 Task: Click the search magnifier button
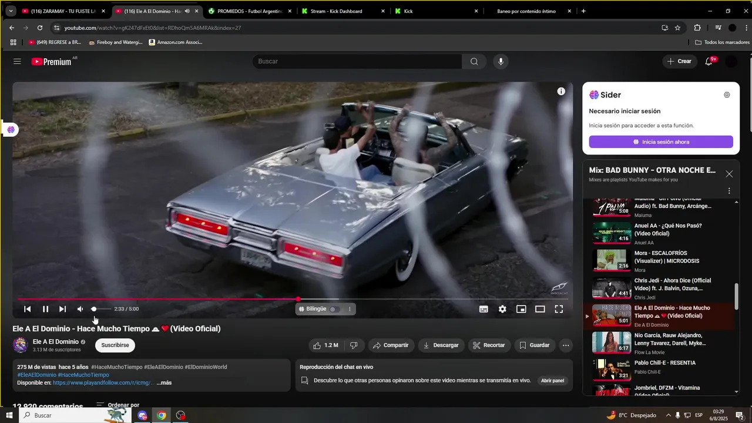click(x=474, y=62)
